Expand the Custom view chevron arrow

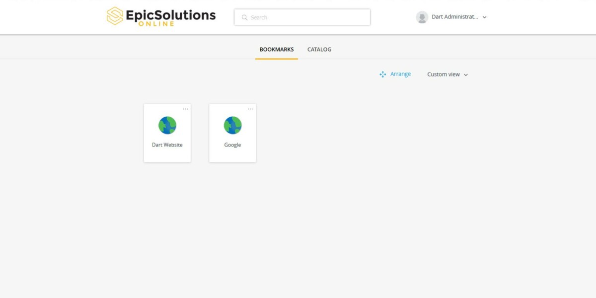(465, 74)
